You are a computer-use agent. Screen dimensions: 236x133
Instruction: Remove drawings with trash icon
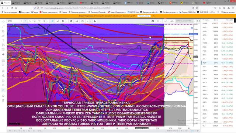(3, 100)
